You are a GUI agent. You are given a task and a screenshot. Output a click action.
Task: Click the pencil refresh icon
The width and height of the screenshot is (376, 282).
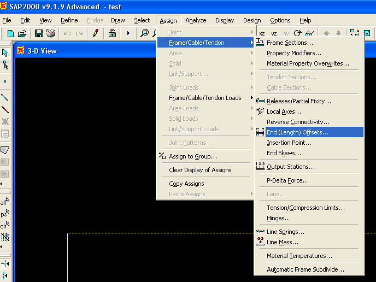(96, 33)
